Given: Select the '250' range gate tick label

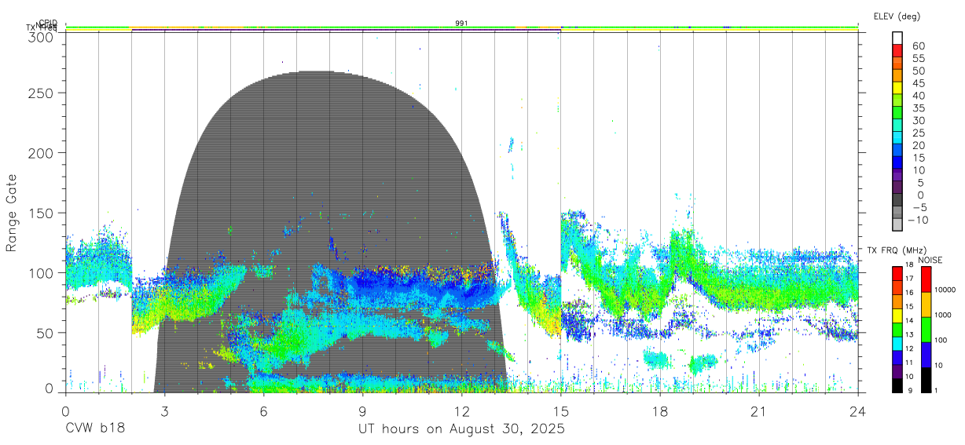Looking at the screenshot, I should 42,93.
